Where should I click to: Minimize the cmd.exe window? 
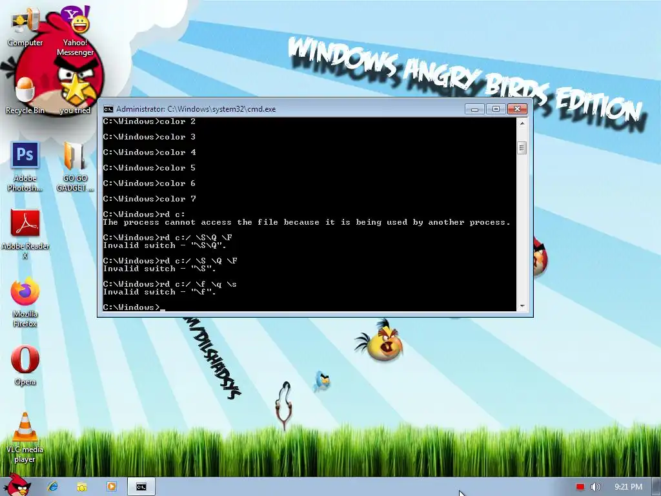[474, 109]
